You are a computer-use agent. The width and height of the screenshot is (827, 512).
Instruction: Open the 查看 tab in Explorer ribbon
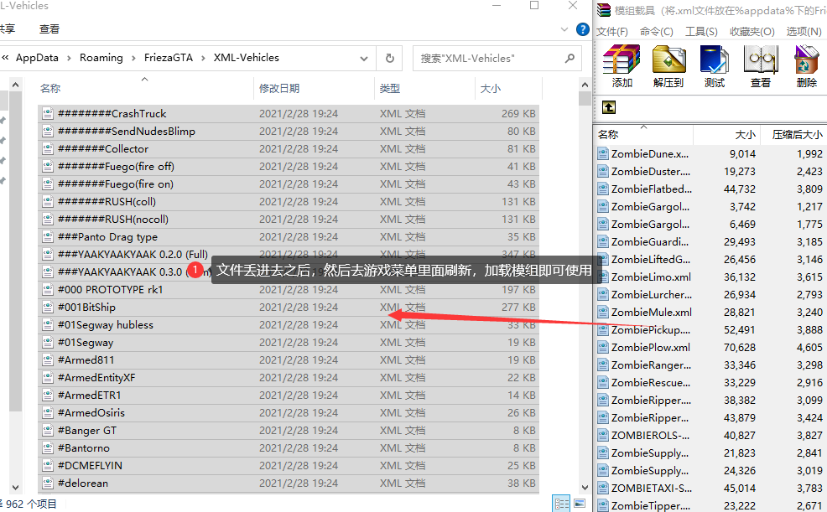tap(49, 28)
